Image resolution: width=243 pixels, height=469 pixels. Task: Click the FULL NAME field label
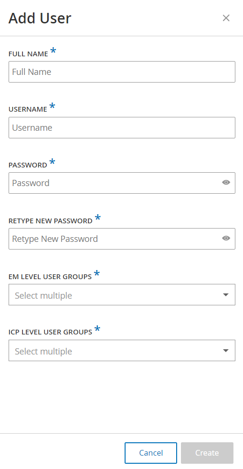(28, 54)
